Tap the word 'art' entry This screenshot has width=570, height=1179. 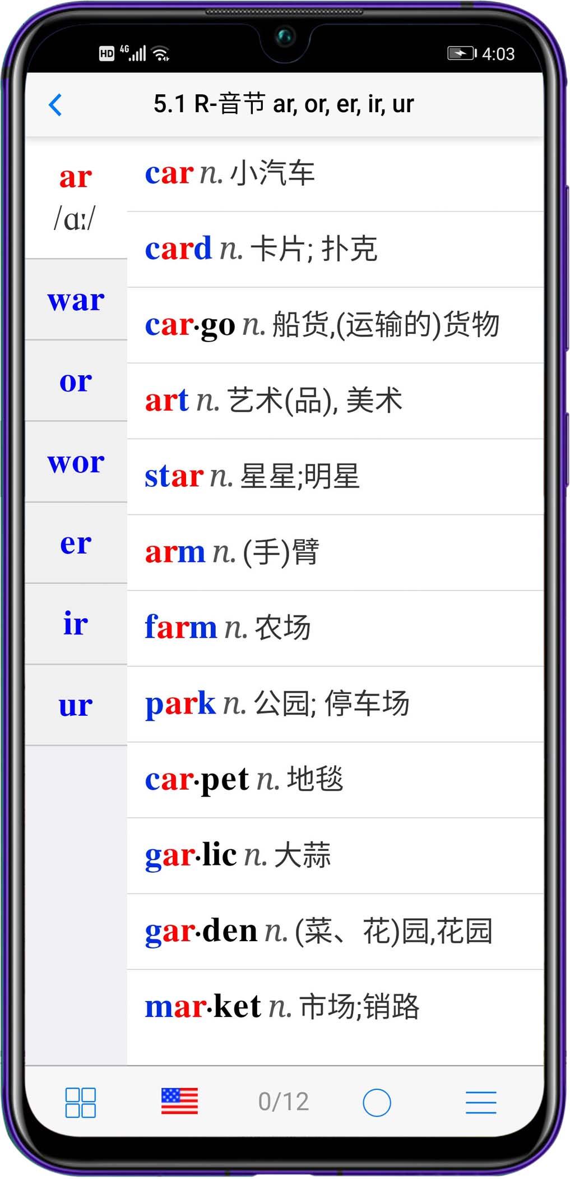click(335, 400)
